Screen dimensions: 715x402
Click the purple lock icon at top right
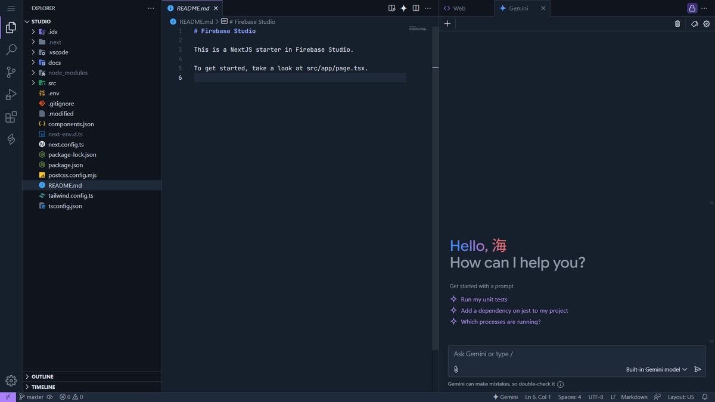692,8
